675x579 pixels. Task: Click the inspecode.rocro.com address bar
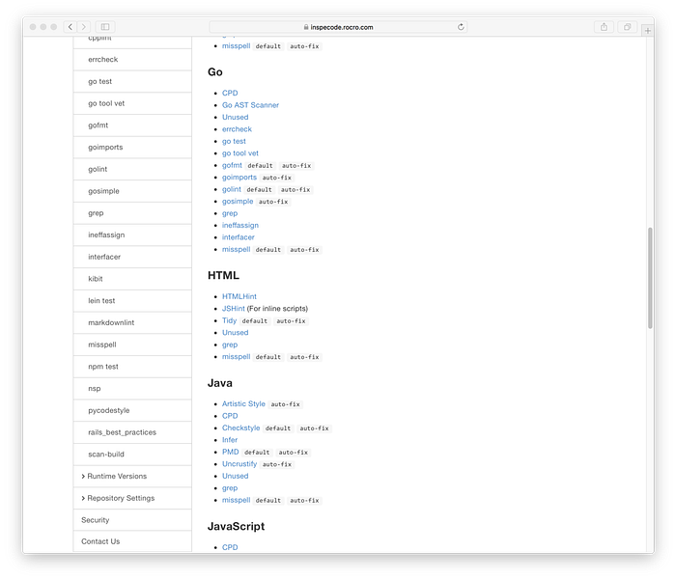pos(338,27)
